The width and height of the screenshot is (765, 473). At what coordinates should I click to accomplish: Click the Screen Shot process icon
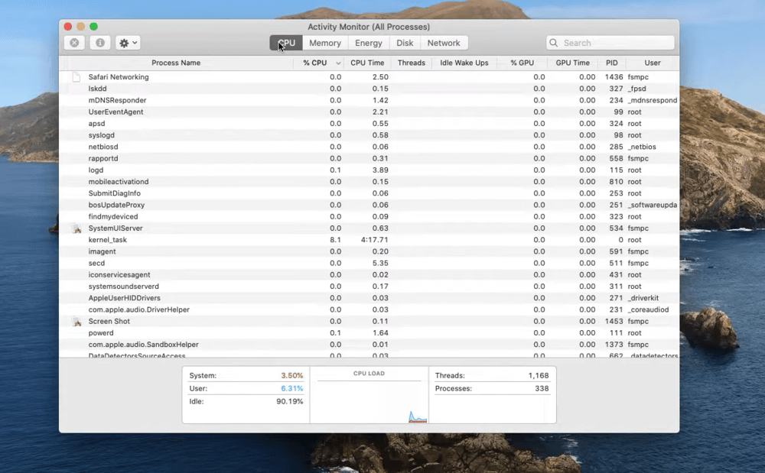[x=76, y=321]
